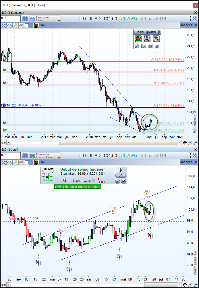Click the drawing tool plus icon in weekly toolbar
The height and width of the screenshot is (288, 199).
click(x=16, y=25)
